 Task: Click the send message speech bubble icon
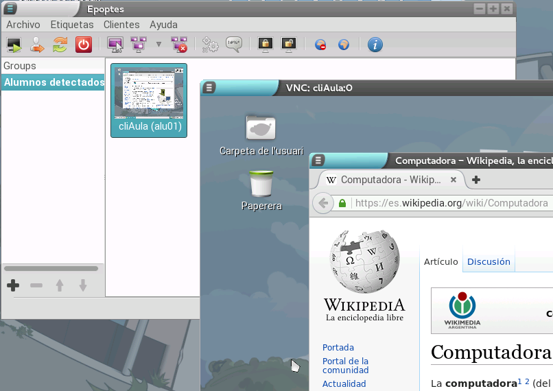click(234, 45)
